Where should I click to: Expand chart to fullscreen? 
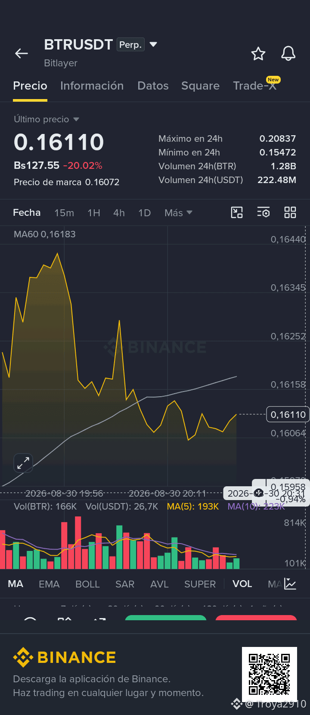(x=23, y=463)
